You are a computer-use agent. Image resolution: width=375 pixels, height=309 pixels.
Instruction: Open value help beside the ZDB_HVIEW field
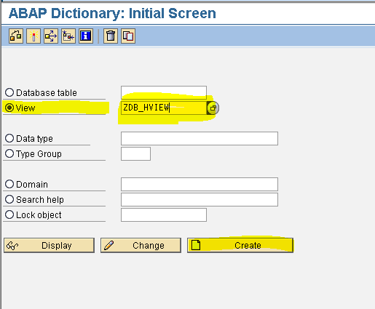(213, 108)
